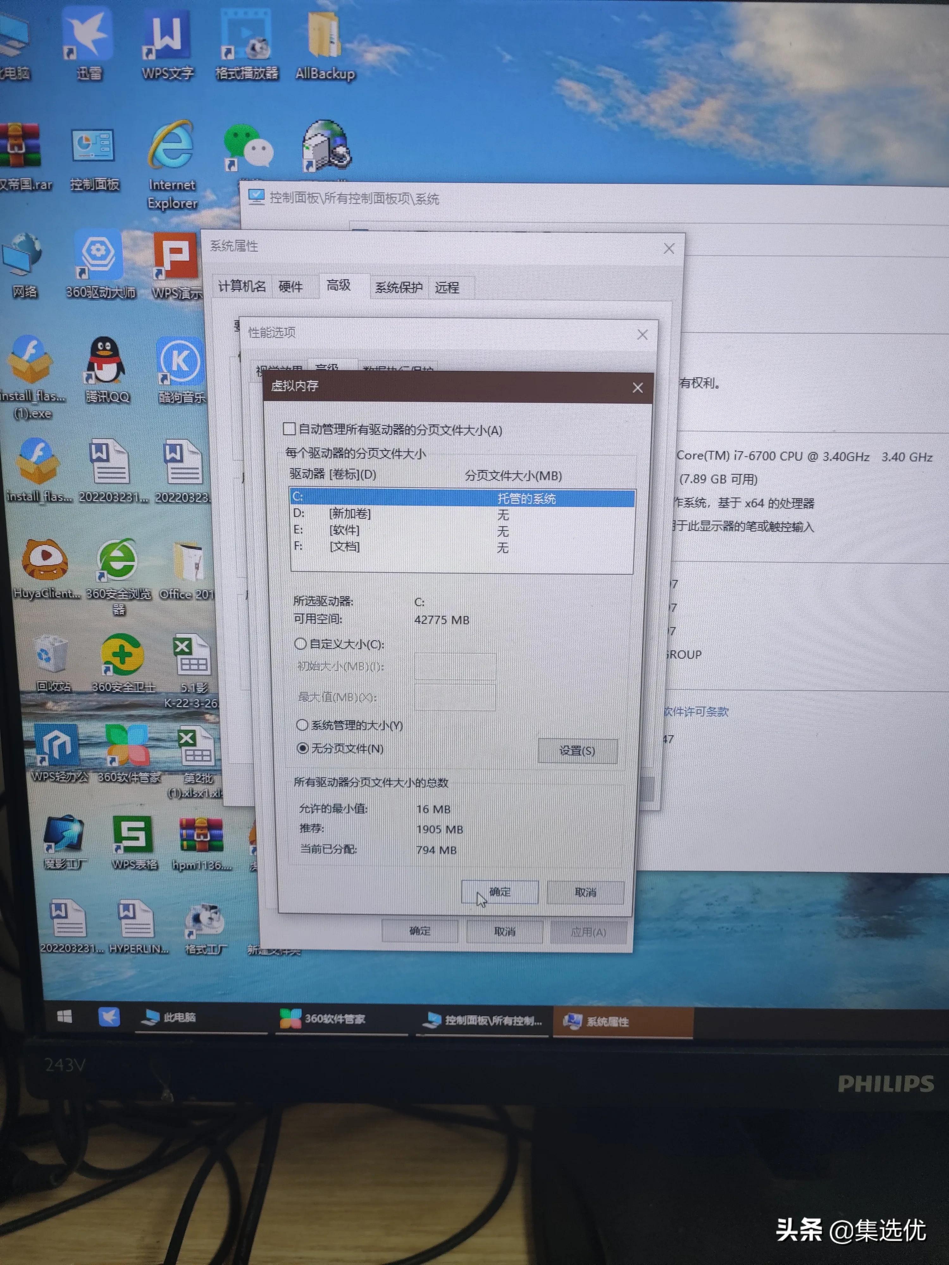Enable automatic paging file management checkbox

289,429
